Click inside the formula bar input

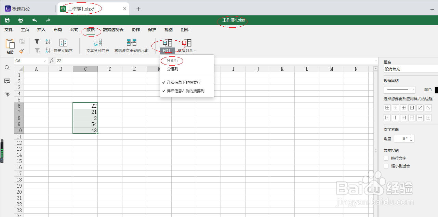pos(103,60)
